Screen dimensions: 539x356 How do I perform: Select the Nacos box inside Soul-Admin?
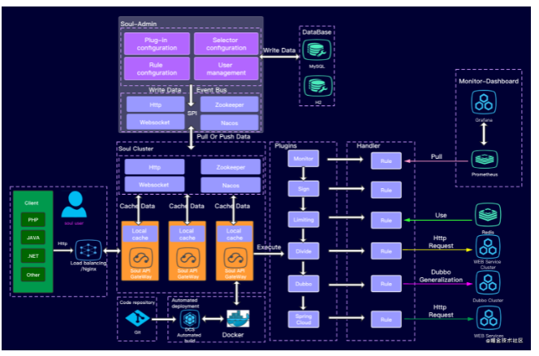[x=229, y=122]
